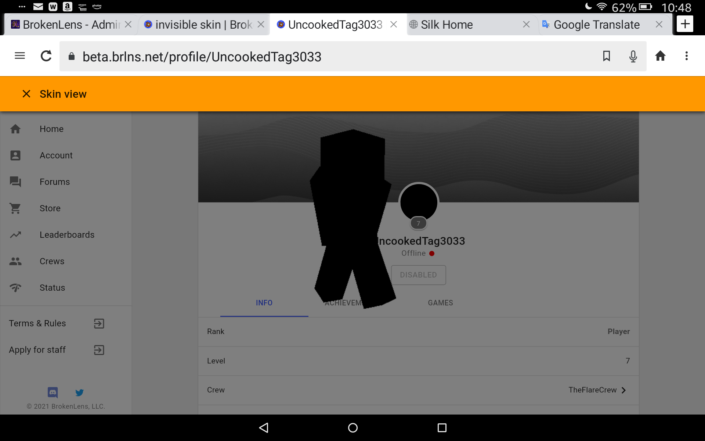Open a new browser tab

tap(685, 24)
